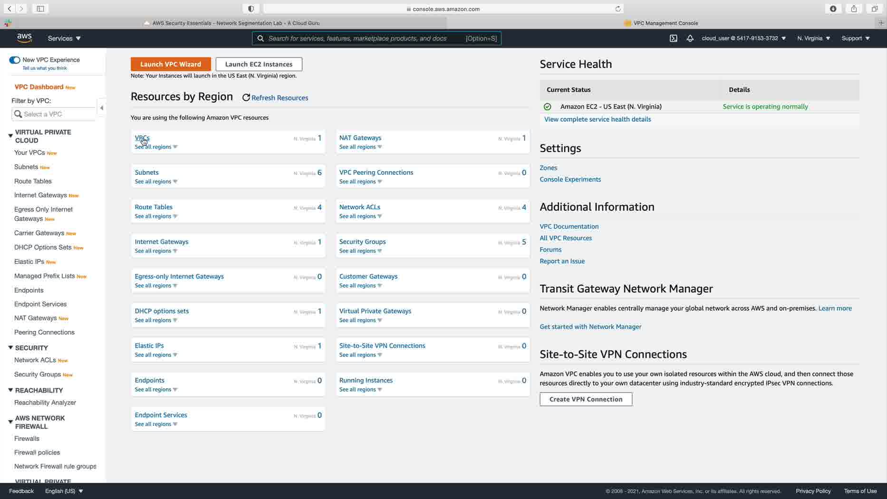Open the cloud_user account dropdown
The height and width of the screenshot is (499, 887).
coord(743,38)
